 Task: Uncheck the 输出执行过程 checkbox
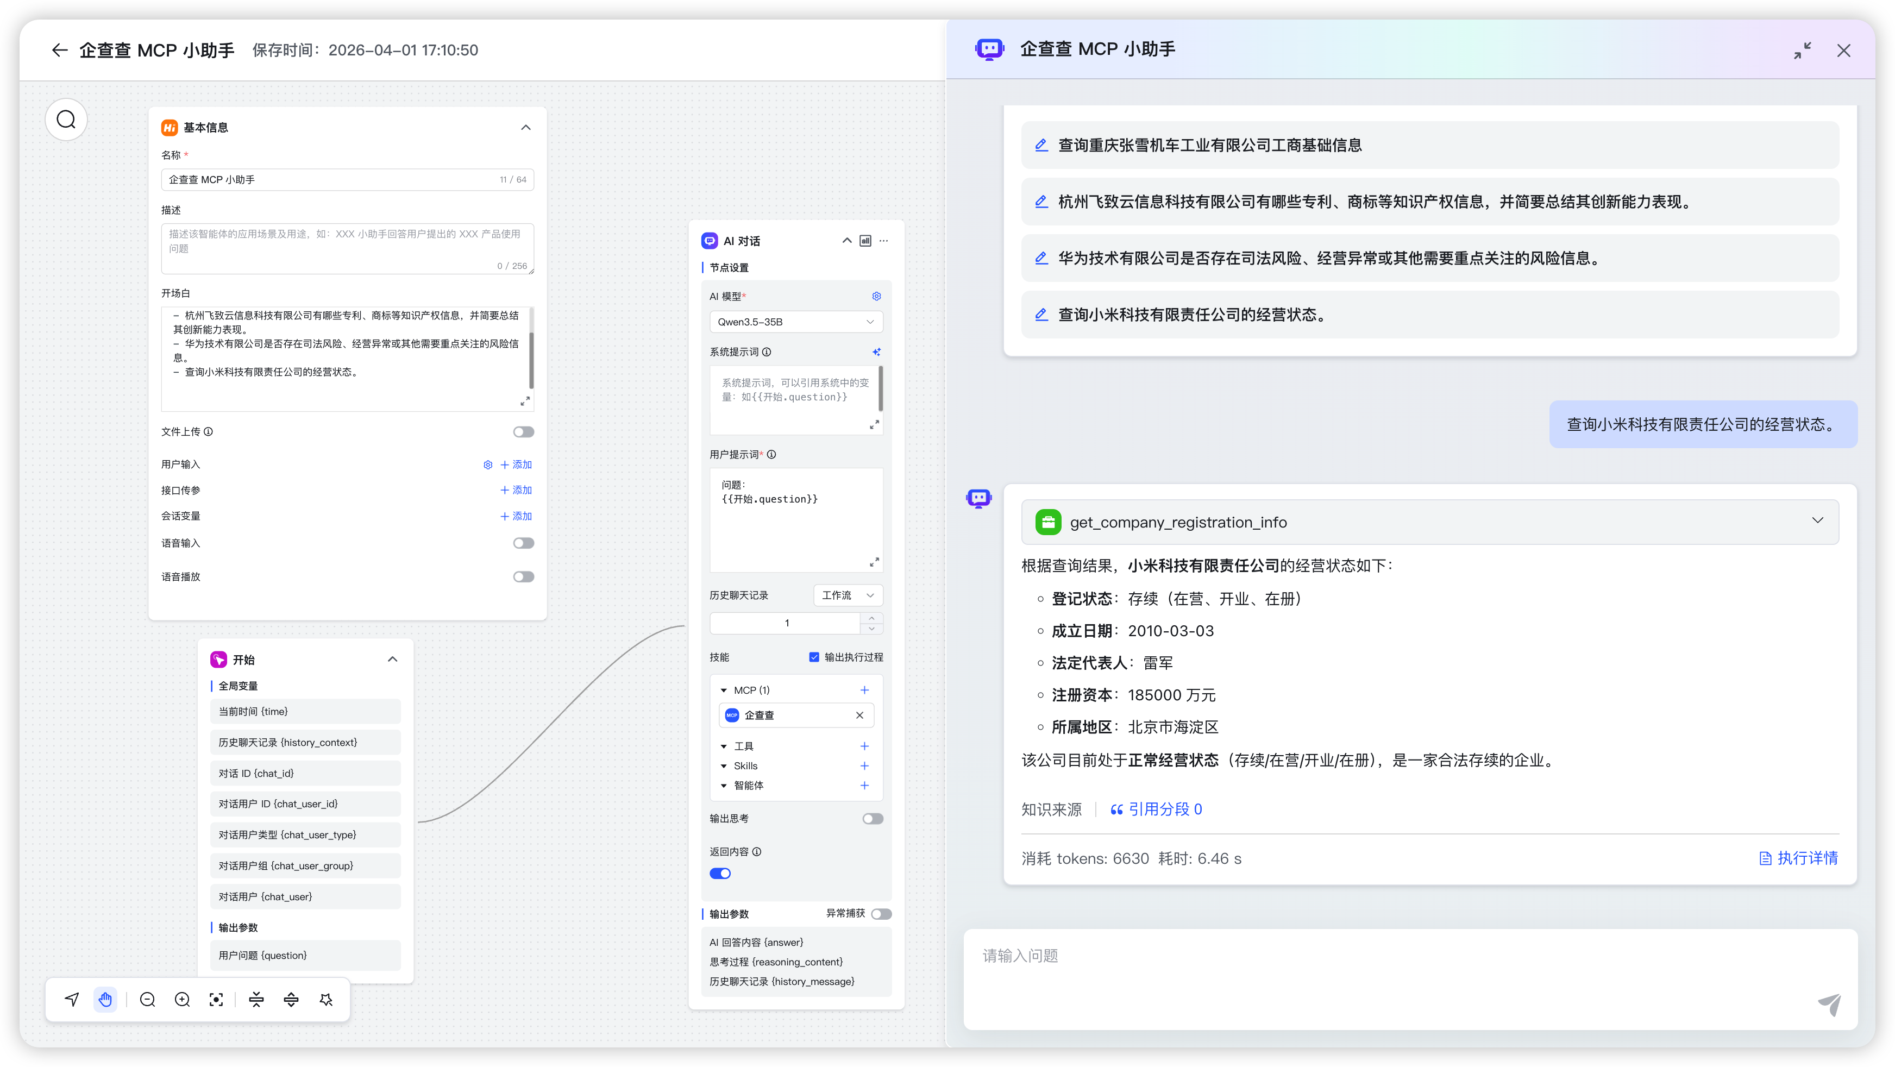click(814, 657)
